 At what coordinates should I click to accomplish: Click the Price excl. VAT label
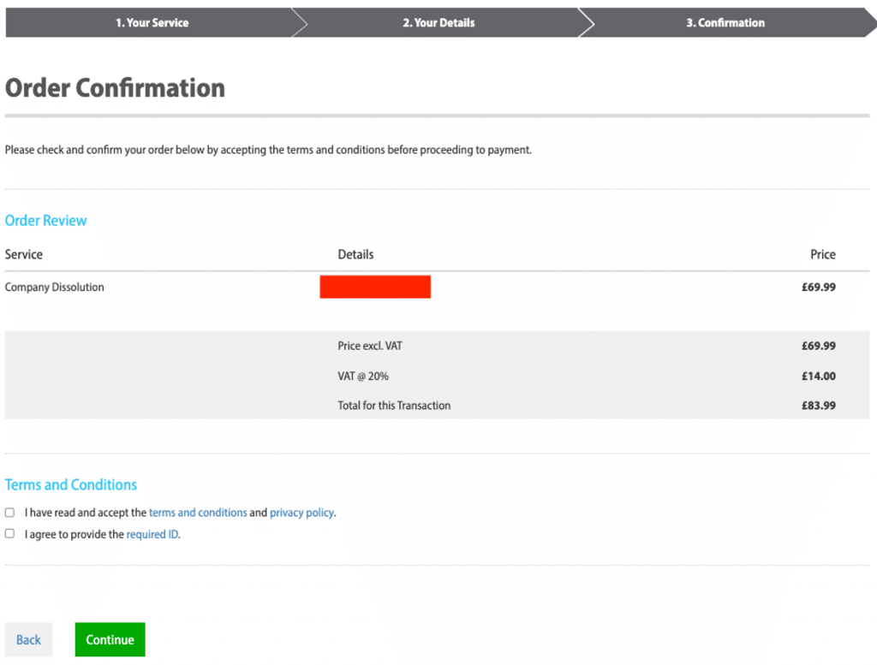coord(370,346)
